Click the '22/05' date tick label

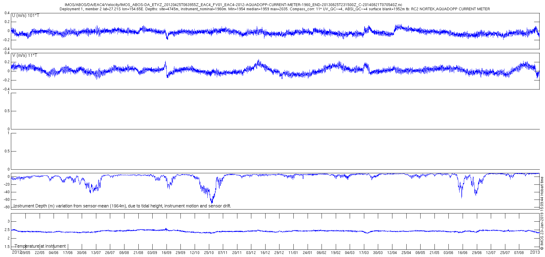[x=40, y=253]
